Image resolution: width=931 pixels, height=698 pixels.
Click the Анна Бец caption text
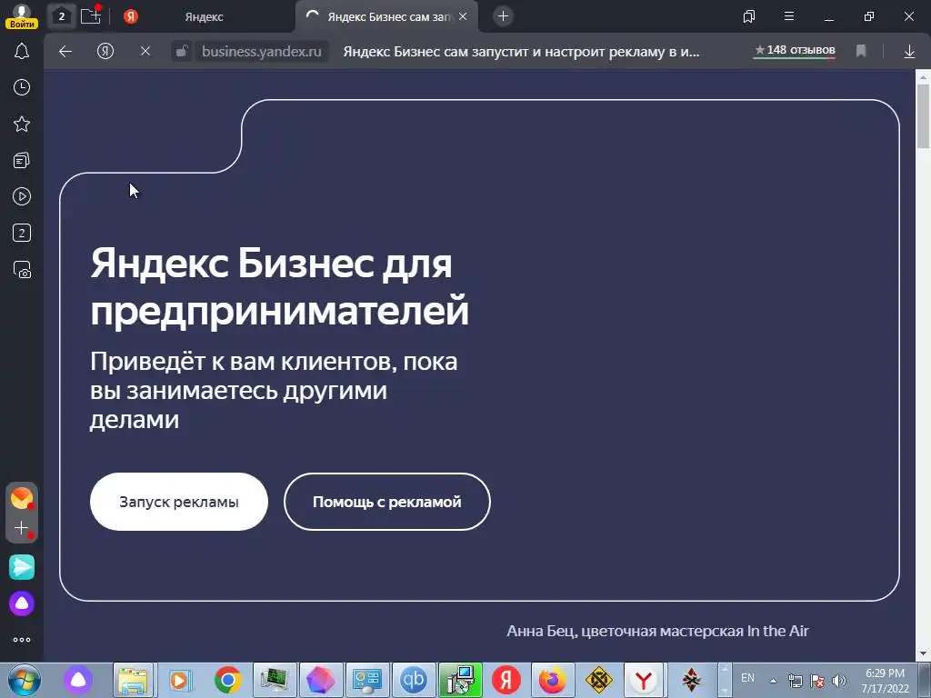657,631
